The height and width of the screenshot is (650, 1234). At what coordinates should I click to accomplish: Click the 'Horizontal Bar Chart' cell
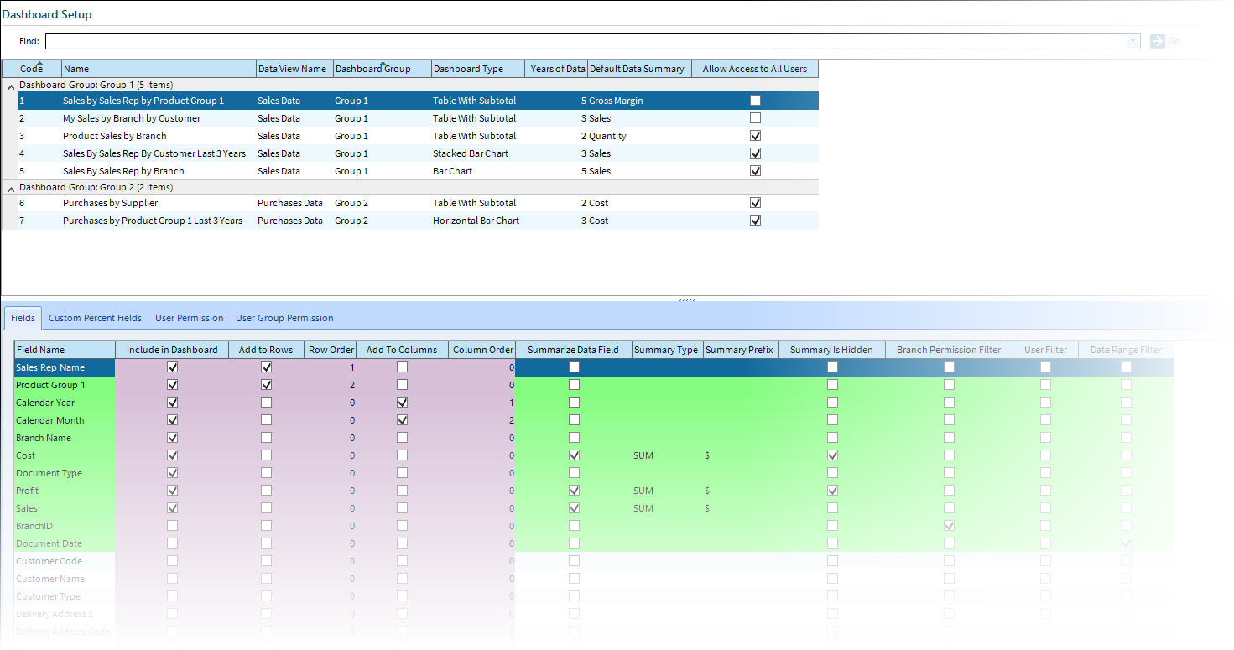point(477,221)
